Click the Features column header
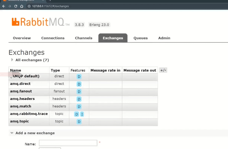Viewport: 228px width, 149px height. (x=78, y=70)
